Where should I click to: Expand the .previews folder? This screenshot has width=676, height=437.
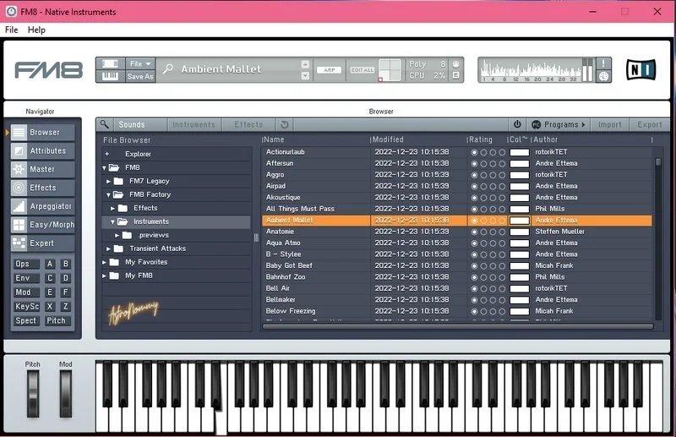[x=117, y=236]
